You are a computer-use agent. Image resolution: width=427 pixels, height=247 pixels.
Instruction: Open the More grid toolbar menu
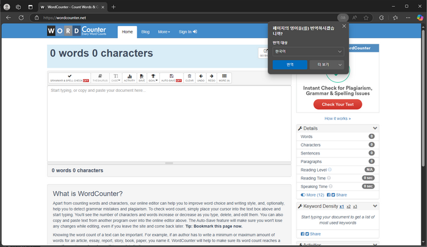click(224, 78)
